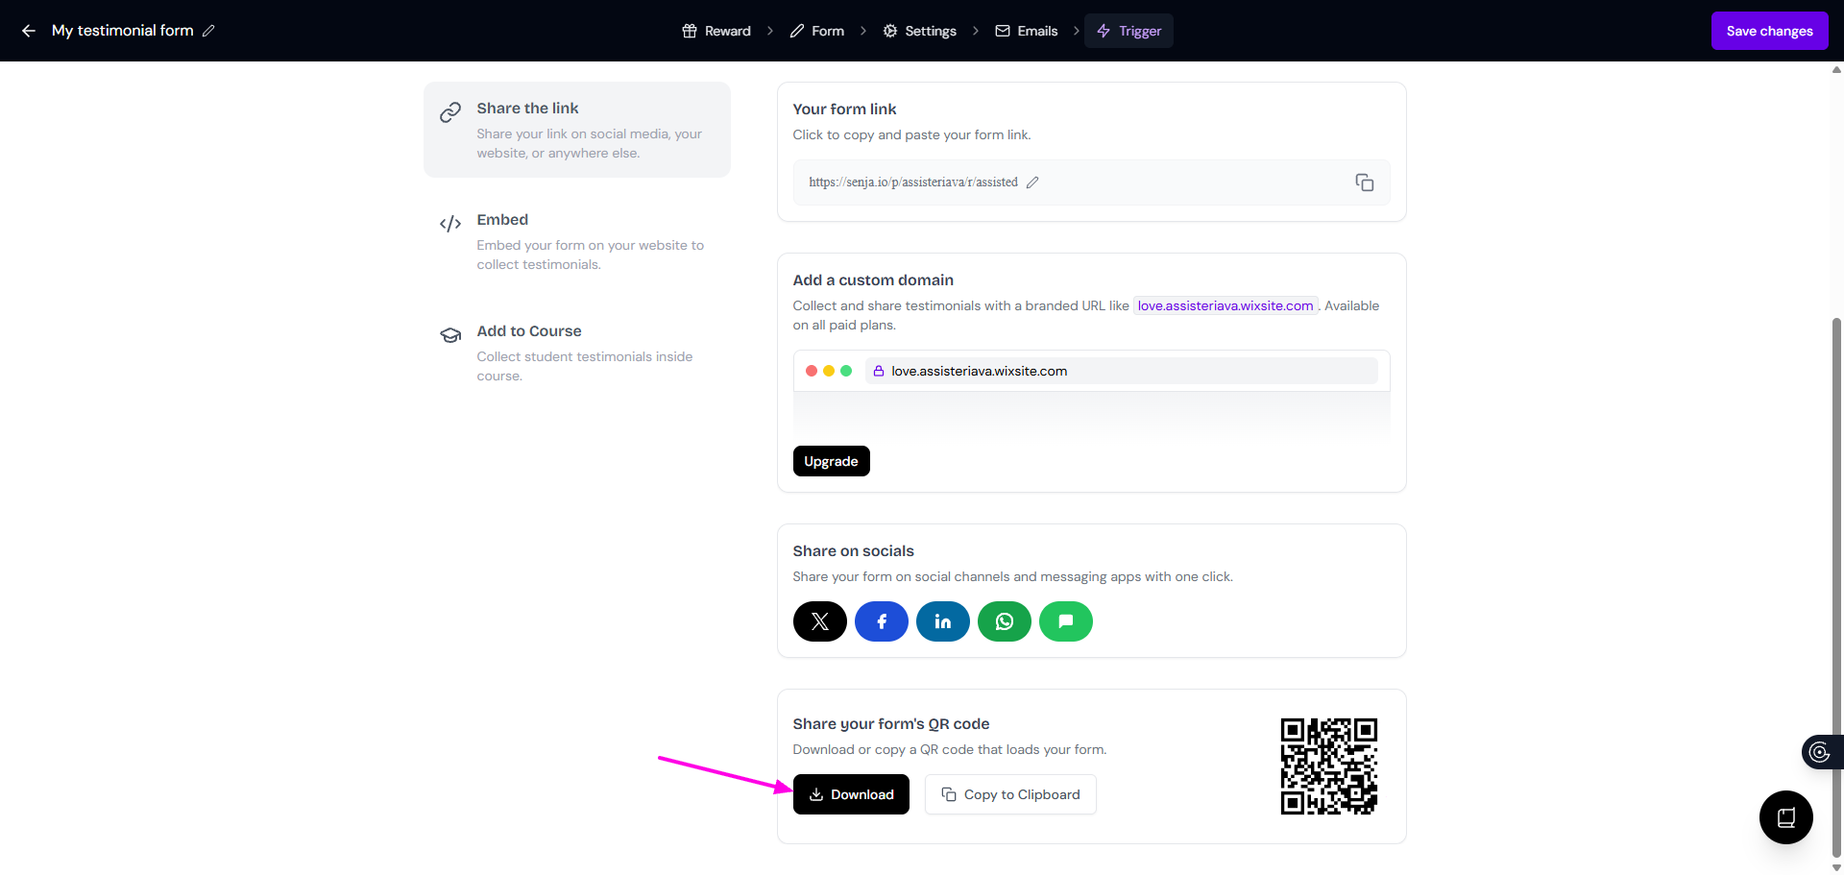Share form on X (Twitter)
This screenshot has width=1844, height=875.
[x=819, y=621]
